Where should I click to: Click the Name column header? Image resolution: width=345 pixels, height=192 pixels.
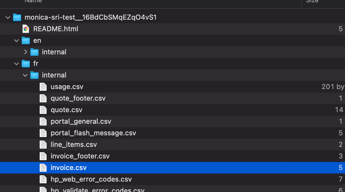coord(33,2)
